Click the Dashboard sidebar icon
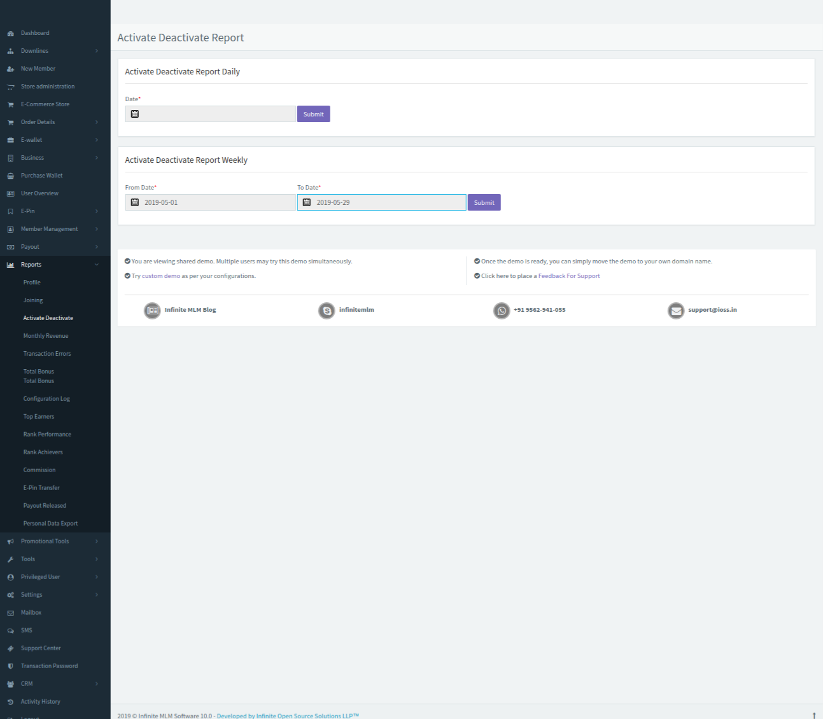 (10, 33)
